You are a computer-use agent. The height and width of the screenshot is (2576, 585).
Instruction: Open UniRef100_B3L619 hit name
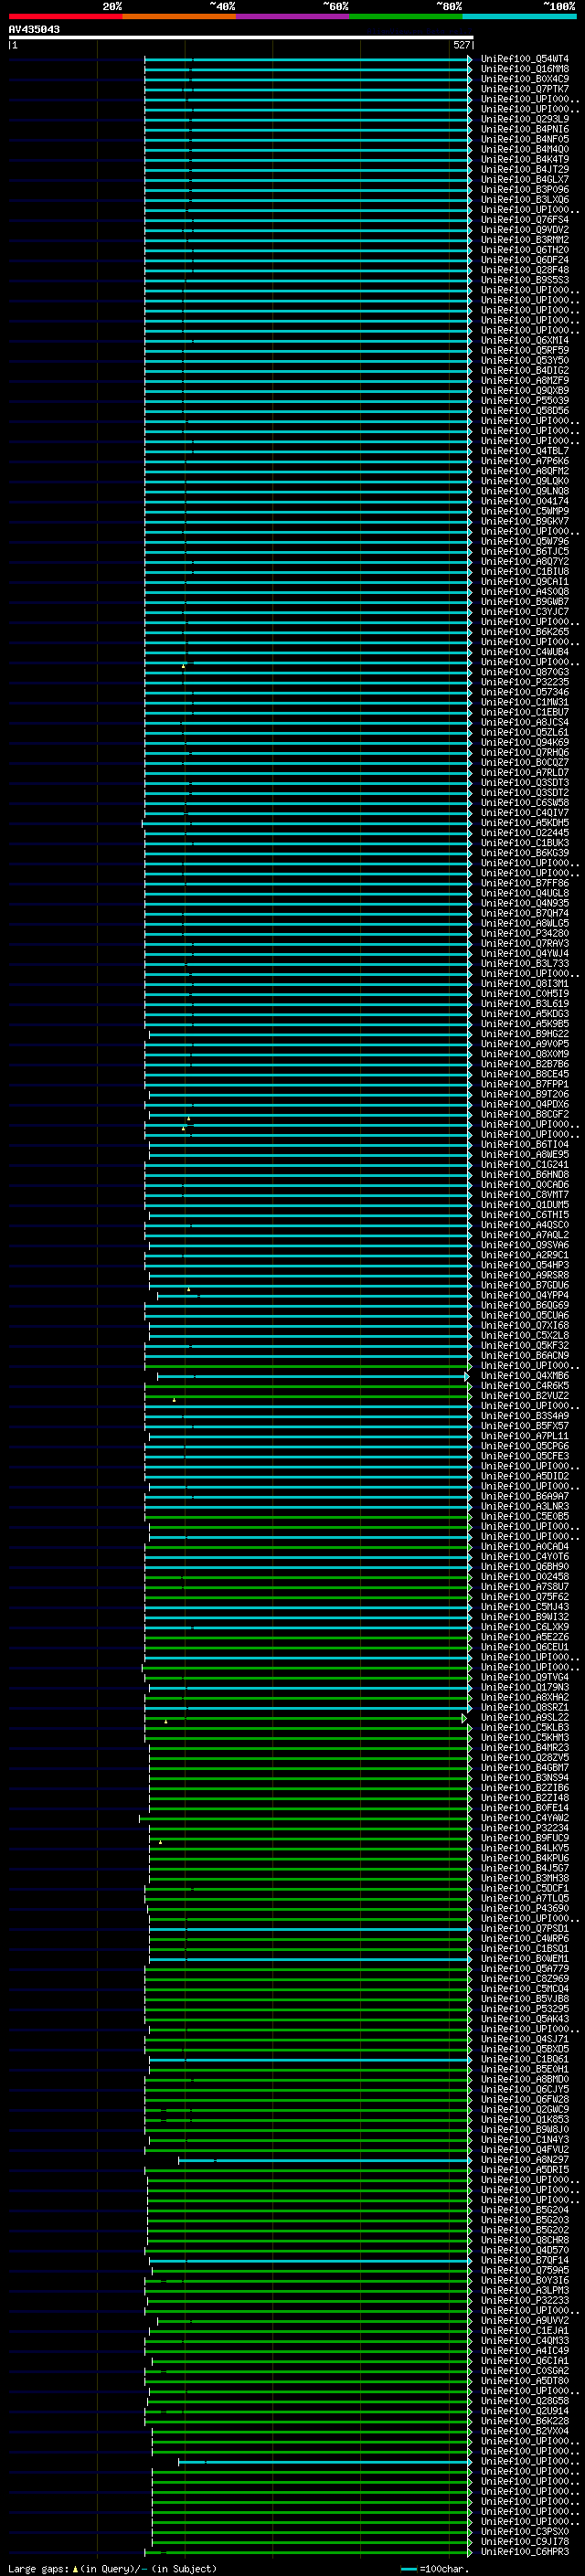[525, 1003]
